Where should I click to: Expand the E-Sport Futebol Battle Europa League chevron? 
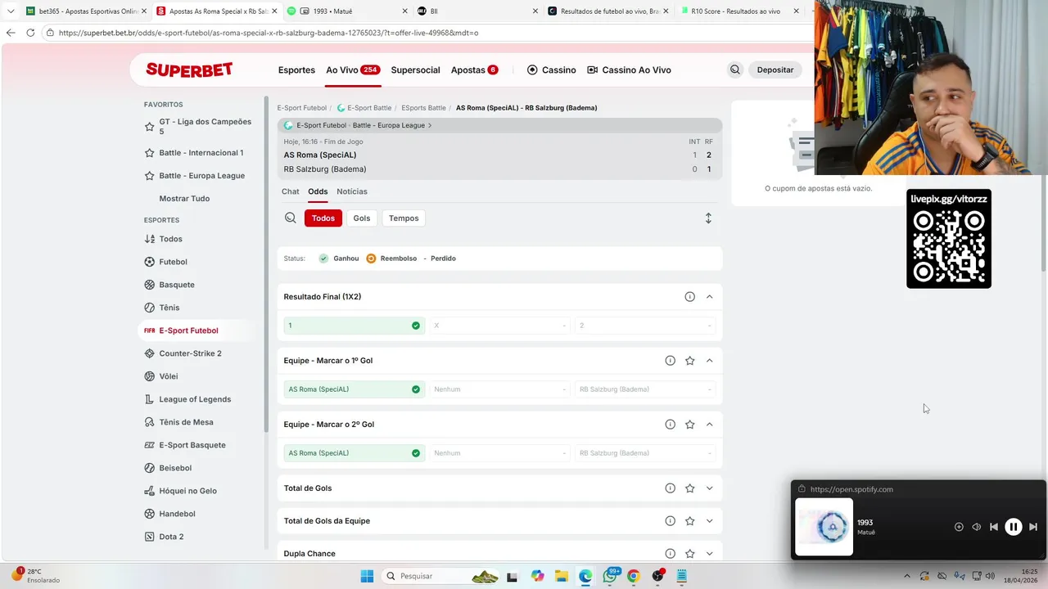click(430, 126)
